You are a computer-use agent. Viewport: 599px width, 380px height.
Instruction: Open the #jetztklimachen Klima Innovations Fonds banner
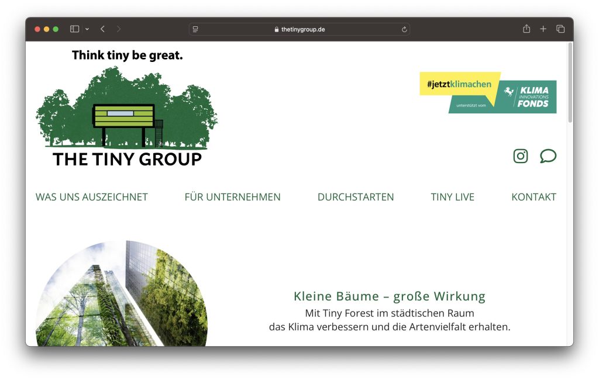click(488, 93)
